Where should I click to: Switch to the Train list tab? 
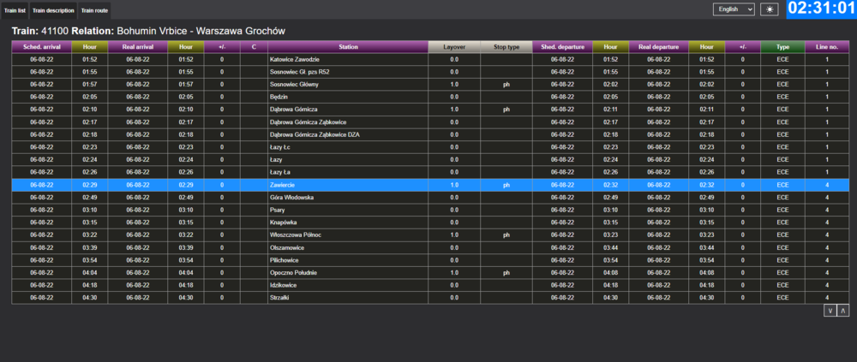tap(15, 9)
